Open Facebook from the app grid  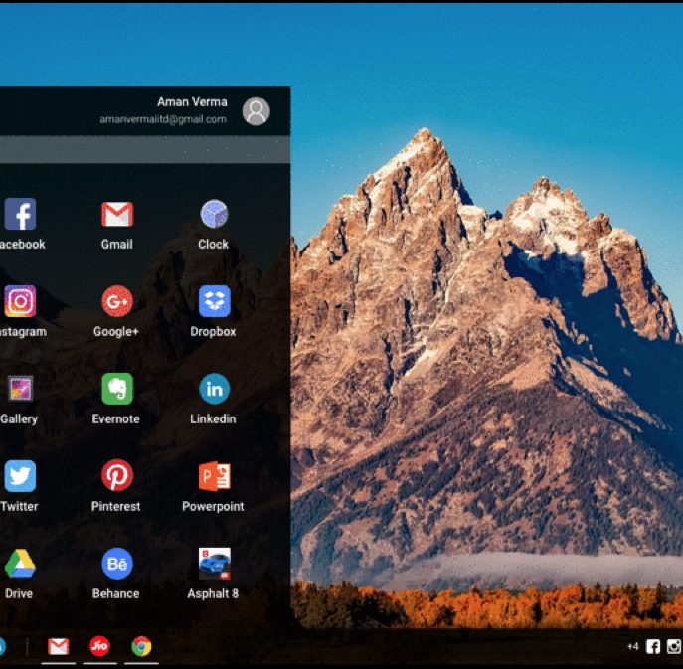click(x=20, y=214)
